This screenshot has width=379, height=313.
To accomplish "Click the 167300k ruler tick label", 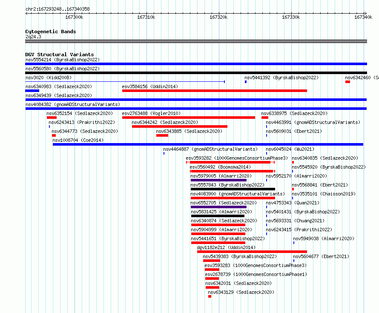I will (74, 17).
